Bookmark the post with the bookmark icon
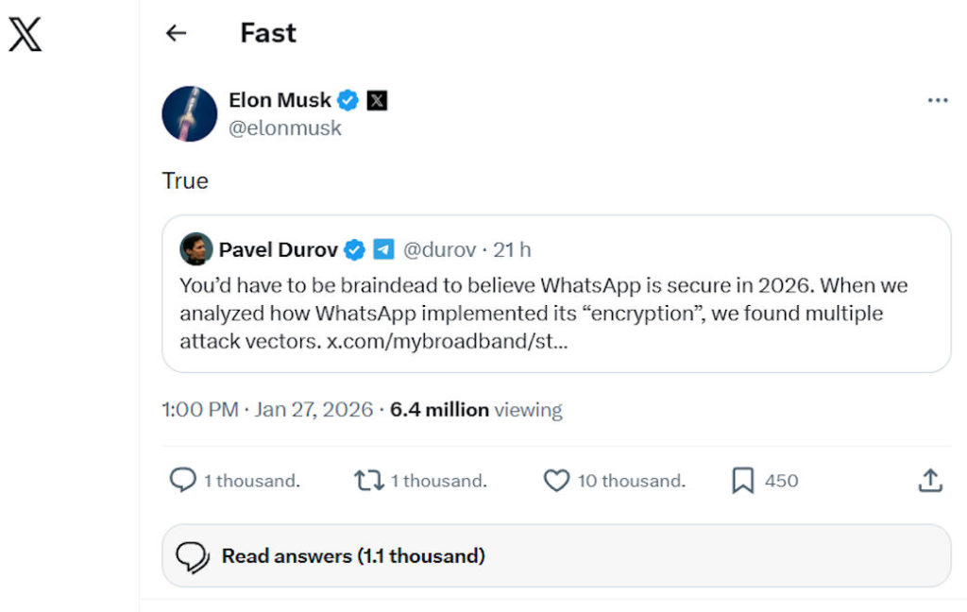Viewport: 967px width, 612px height. pos(743,481)
